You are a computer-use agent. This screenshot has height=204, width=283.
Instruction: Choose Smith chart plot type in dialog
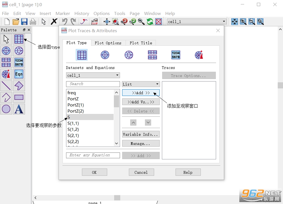click(x=129, y=55)
